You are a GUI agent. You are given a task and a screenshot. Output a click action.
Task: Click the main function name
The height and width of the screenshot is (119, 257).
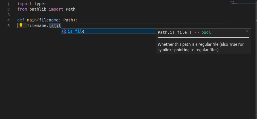32,20
